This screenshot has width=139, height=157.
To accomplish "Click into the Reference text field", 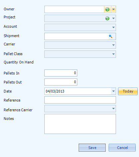I will pyautogui.click(x=80, y=100).
